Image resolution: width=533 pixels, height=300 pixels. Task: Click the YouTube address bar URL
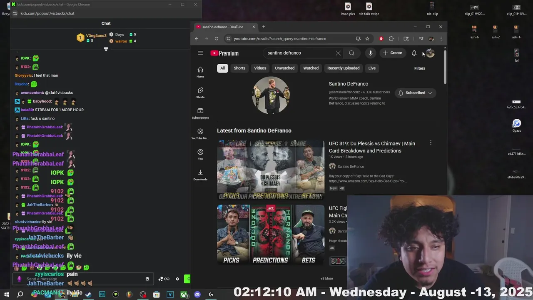tap(280, 39)
